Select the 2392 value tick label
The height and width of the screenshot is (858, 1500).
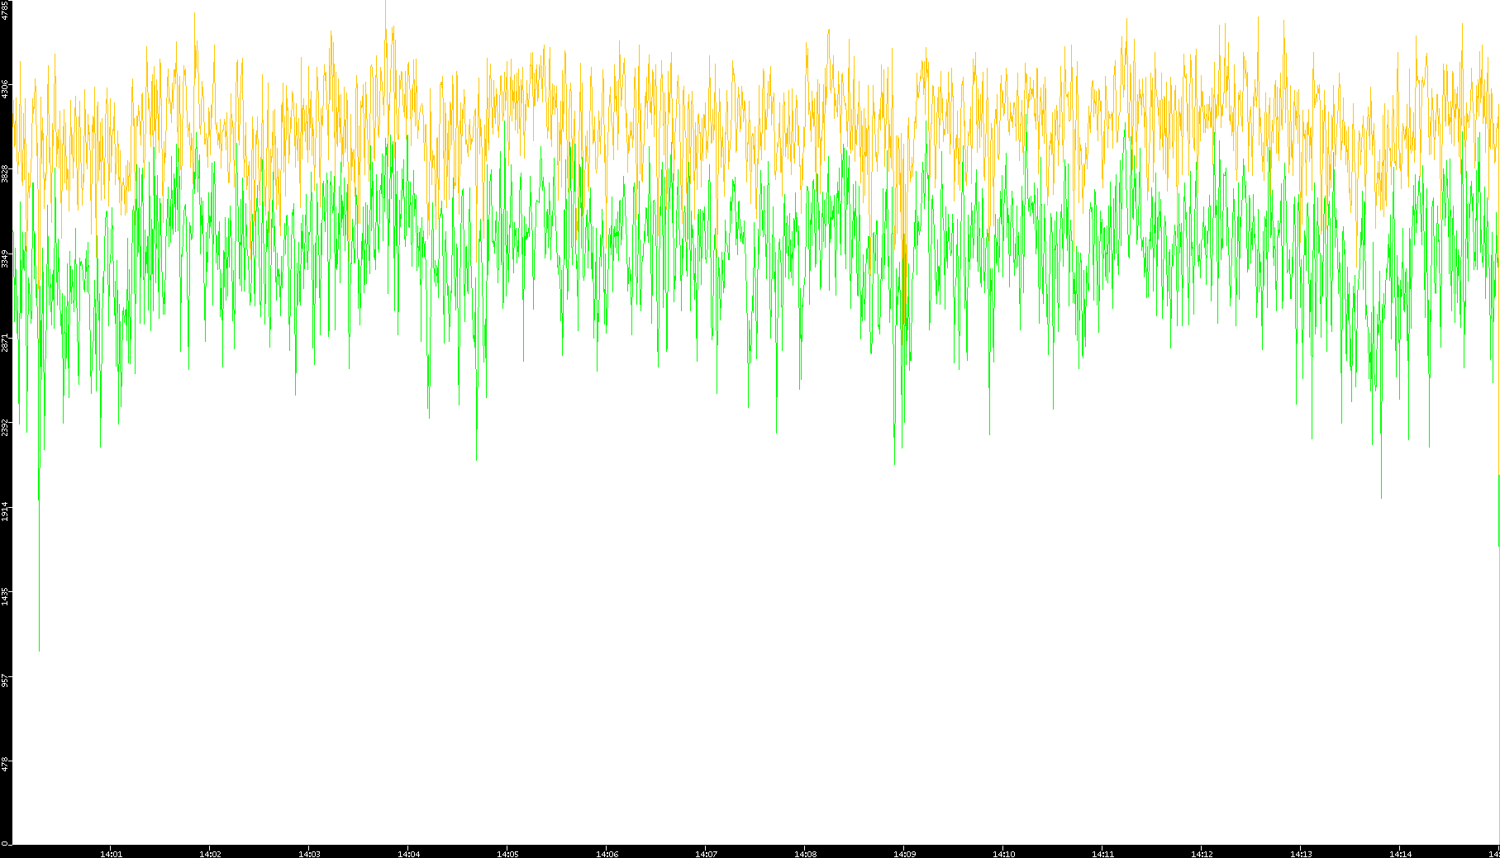(x=5, y=428)
